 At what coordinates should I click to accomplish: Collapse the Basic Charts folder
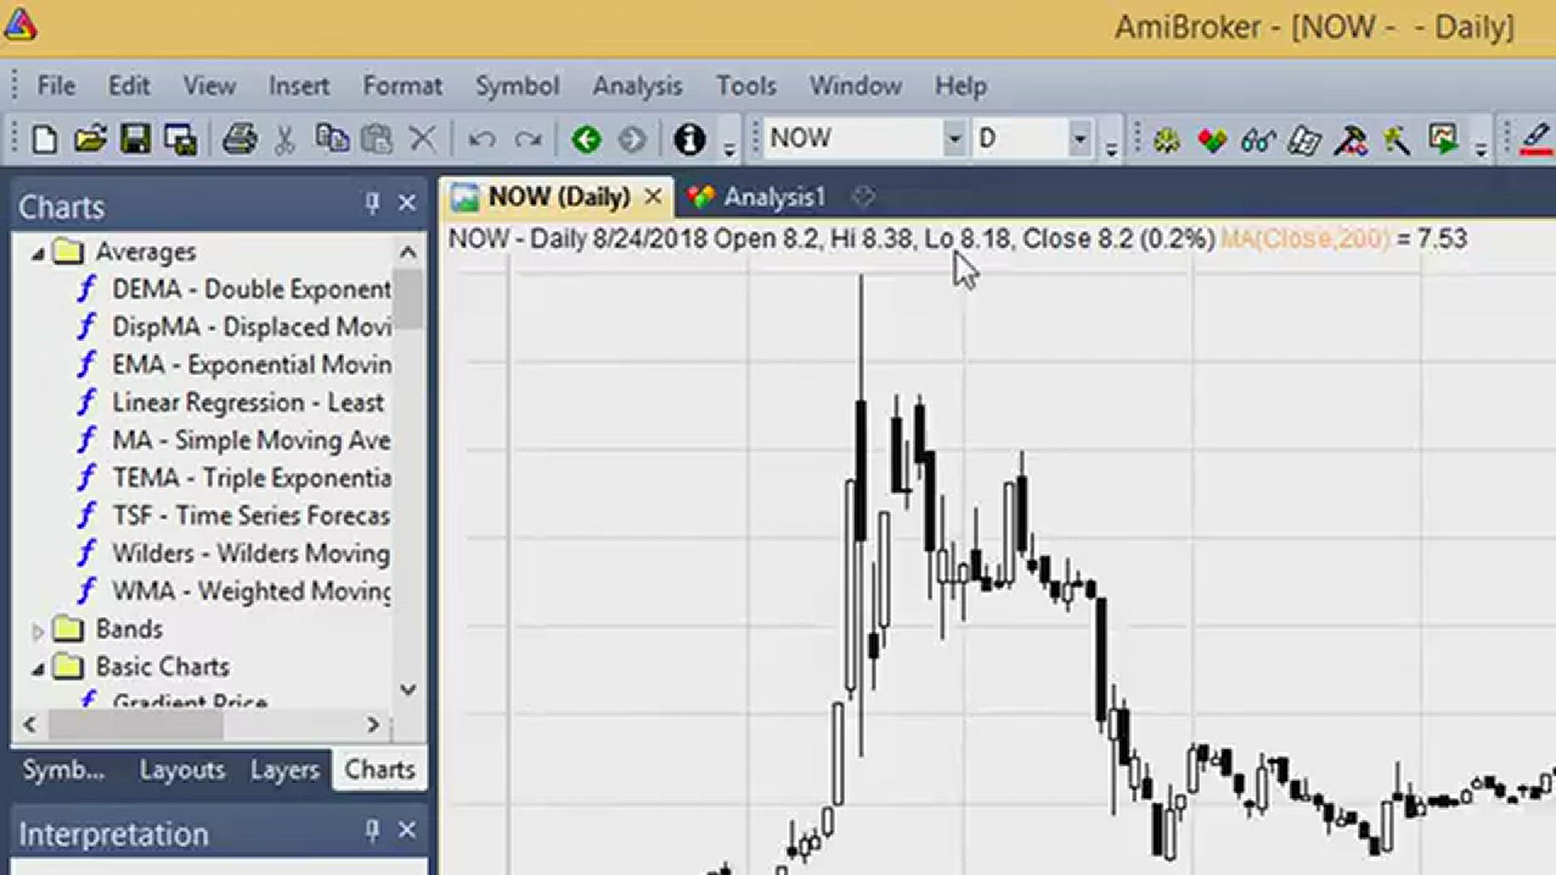[x=38, y=668]
